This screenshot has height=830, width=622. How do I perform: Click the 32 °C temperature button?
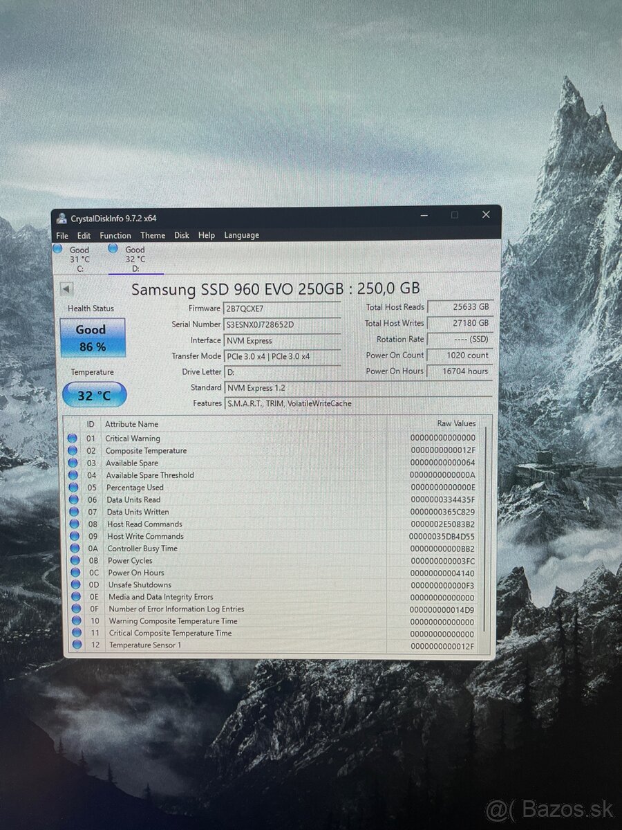coord(94,395)
